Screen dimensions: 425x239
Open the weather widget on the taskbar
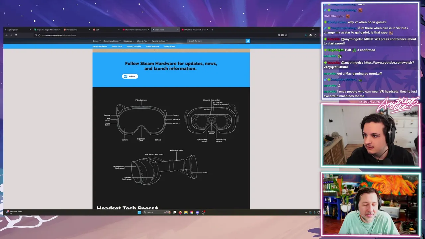coord(15,212)
